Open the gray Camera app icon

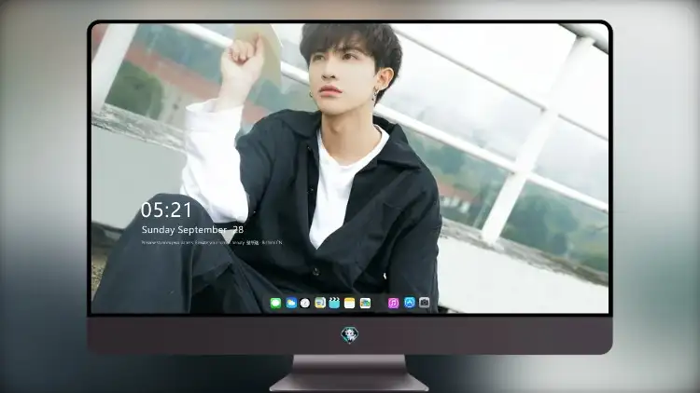tap(424, 303)
